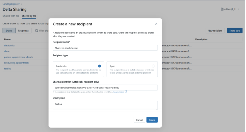Image resolution: width=246 pixels, height=132 pixels.
Task: Click the Description column header
Action: (x=201, y=39)
